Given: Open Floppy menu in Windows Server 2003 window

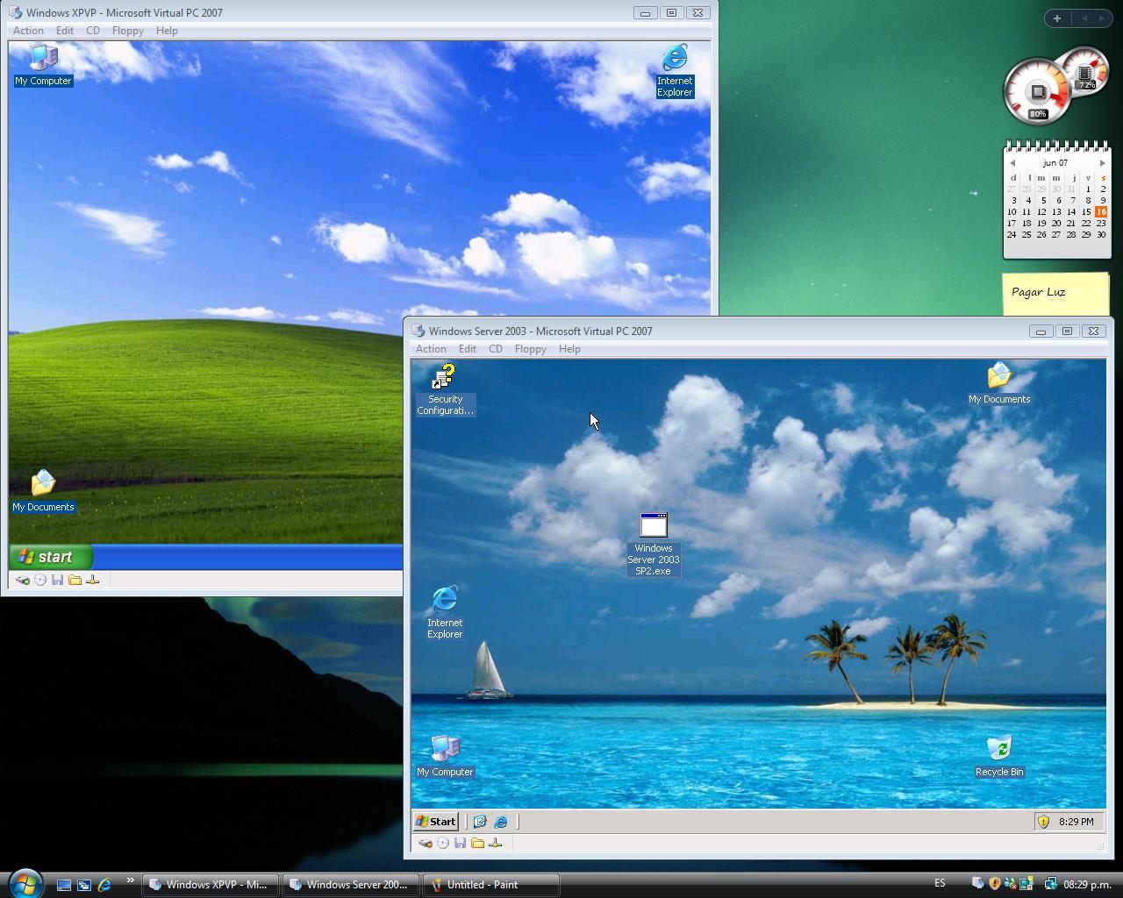Looking at the screenshot, I should (x=531, y=349).
